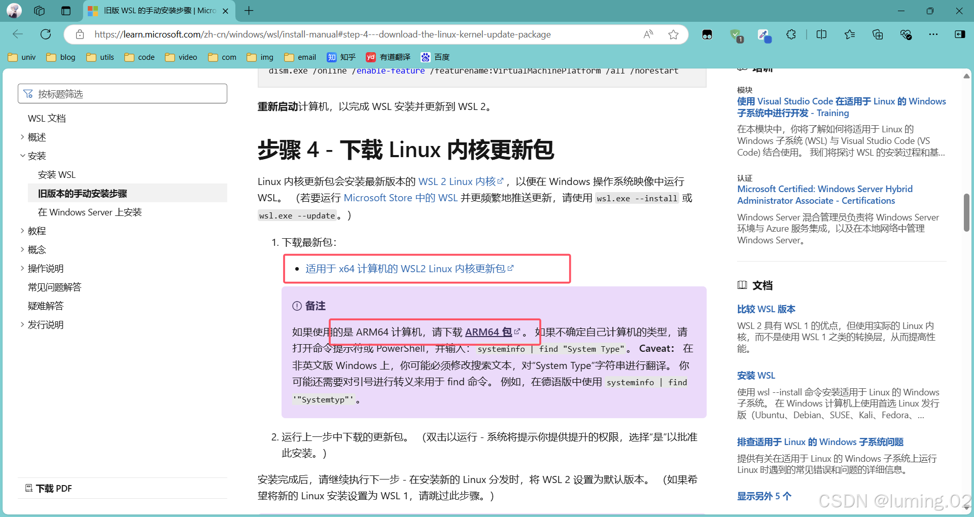Open the email bookmarks folder
Screen dimensions: 974x517
coord(300,57)
